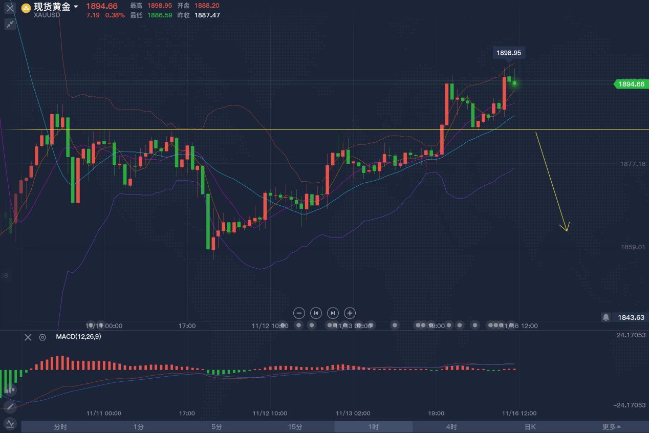Click the 0.38% change percentage
Viewport: 649px width, 433px height.
click(x=115, y=15)
